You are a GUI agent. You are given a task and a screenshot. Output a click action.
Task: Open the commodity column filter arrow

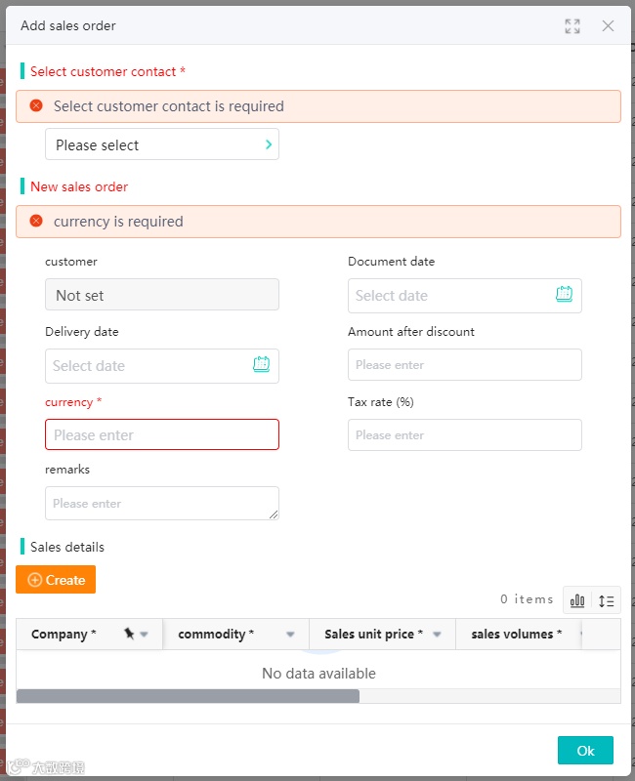[290, 635]
